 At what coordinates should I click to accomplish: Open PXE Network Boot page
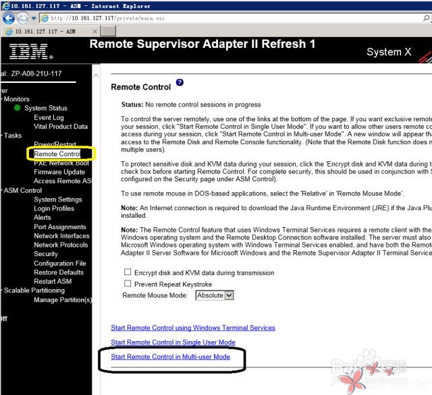[x=61, y=163]
